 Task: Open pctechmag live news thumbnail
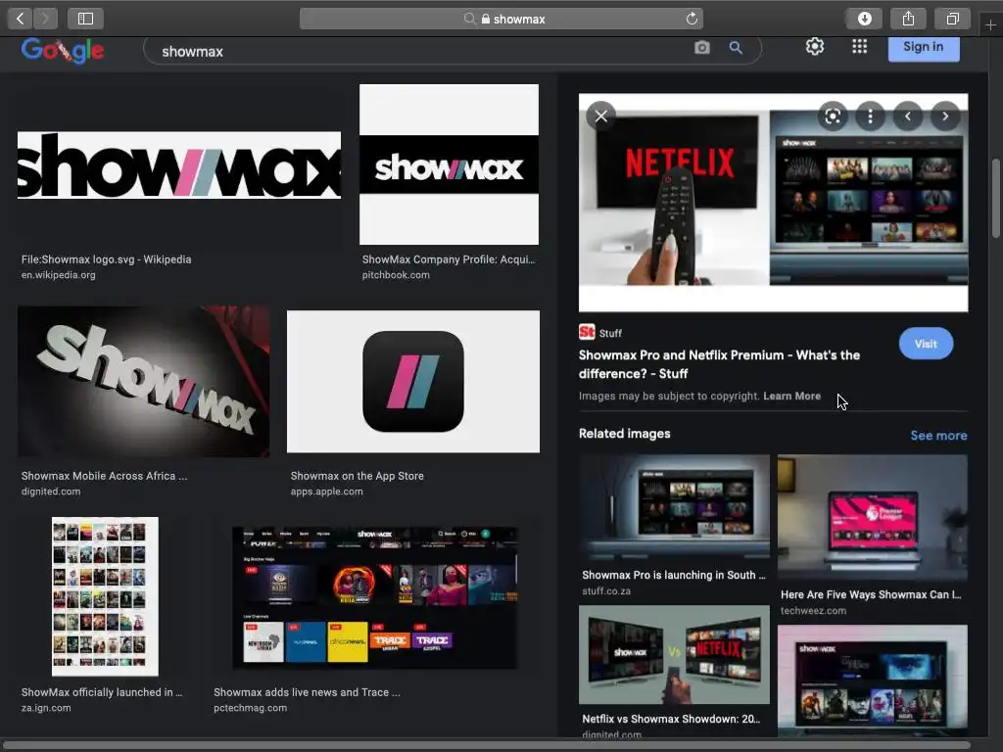(x=375, y=597)
